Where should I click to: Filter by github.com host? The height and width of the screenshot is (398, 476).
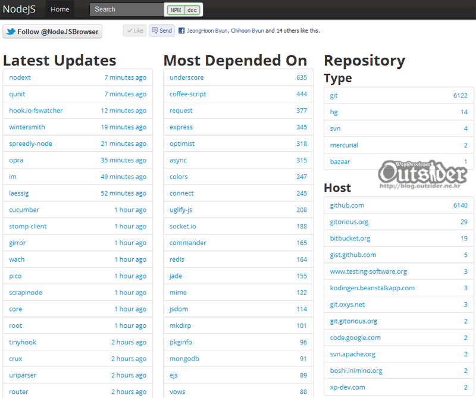click(x=347, y=205)
